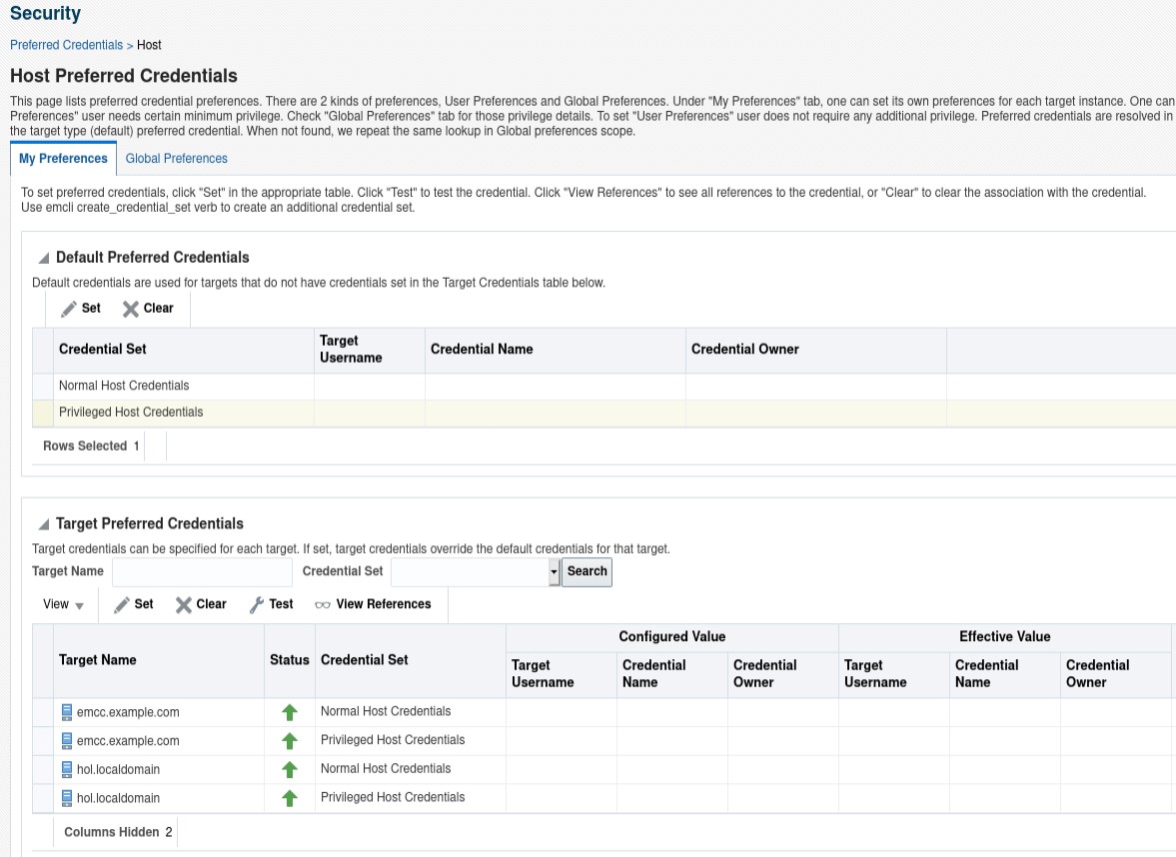Click the Set pencil icon in Target Preferred Credentials toolbar
This screenshot has height=857, width=1176.
(x=122, y=604)
